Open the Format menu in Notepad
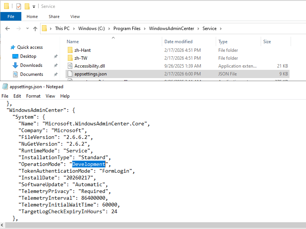 click(33, 96)
